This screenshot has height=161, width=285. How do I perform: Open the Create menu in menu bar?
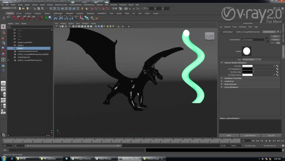pos(20,5)
